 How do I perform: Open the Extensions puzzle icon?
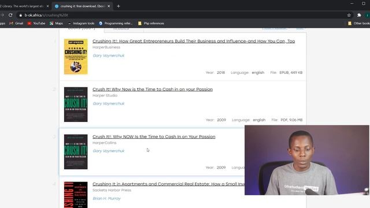359,15
